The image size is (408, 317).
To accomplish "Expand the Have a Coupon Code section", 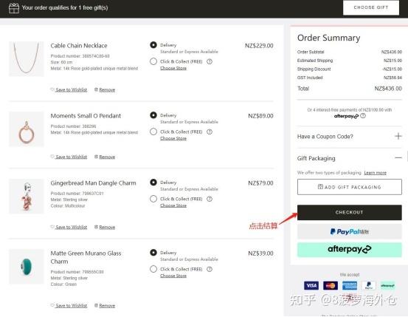I will click(398, 136).
